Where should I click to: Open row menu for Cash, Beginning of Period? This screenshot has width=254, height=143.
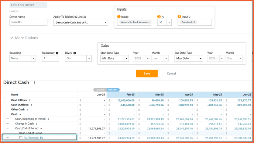click(7, 119)
